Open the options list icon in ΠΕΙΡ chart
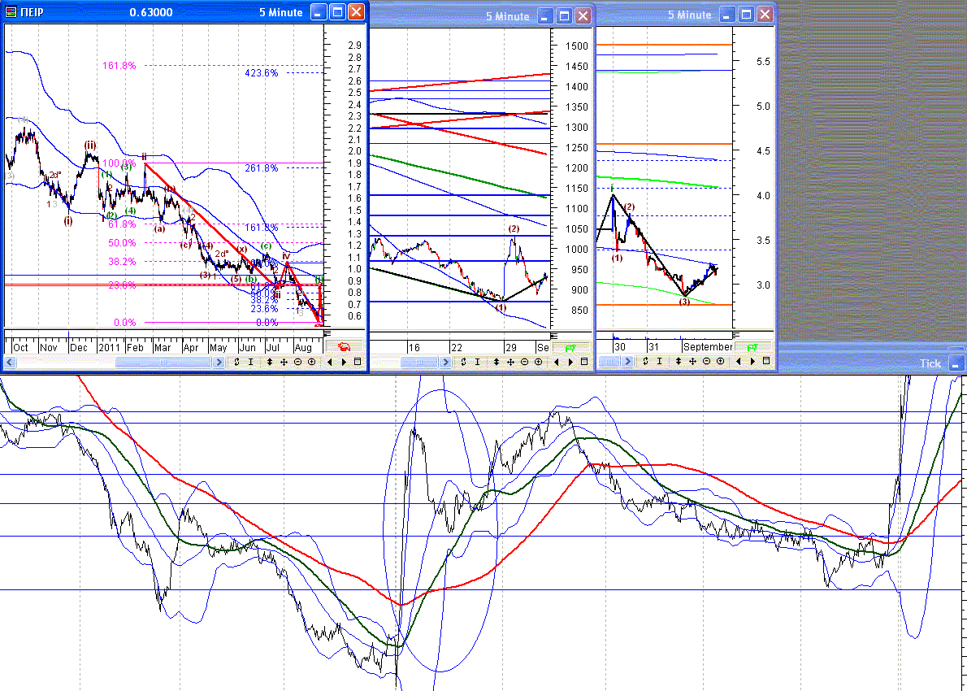The width and height of the screenshot is (967, 691). coord(357,362)
